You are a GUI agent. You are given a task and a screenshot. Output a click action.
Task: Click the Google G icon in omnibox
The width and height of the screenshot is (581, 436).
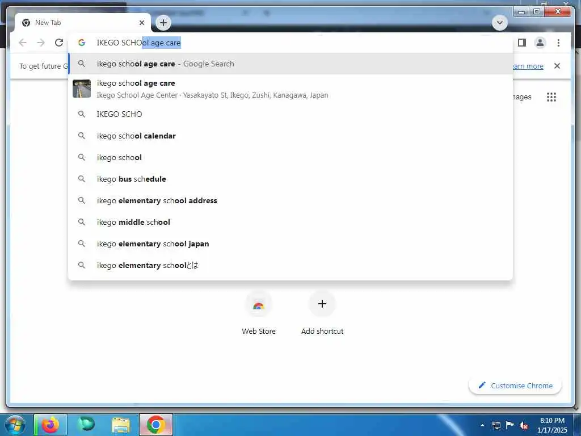coord(82,43)
